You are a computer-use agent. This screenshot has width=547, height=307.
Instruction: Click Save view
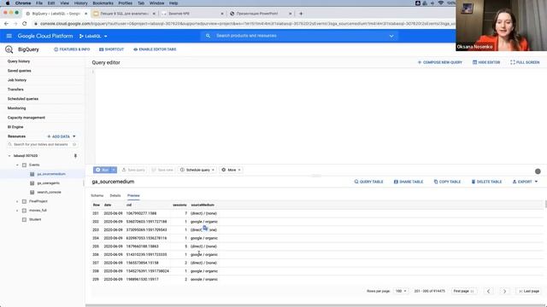(x=162, y=170)
